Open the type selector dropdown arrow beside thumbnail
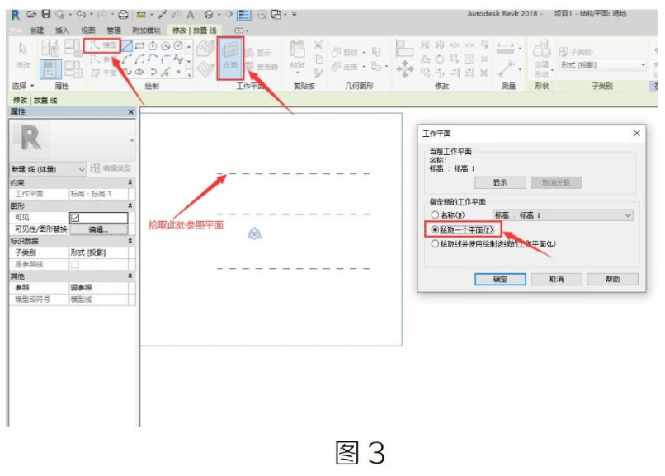665x476 pixels. pyautogui.click(x=132, y=140)
